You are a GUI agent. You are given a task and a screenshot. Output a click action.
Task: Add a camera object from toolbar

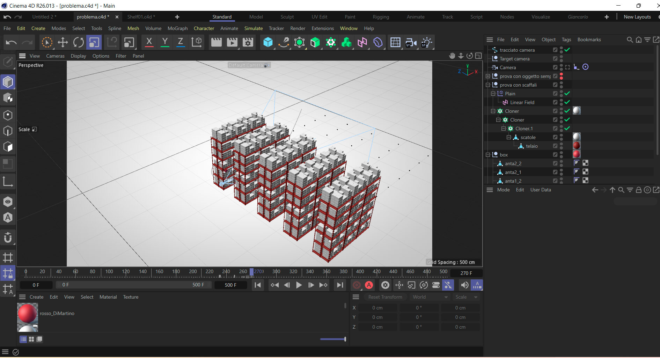[411, 43]
